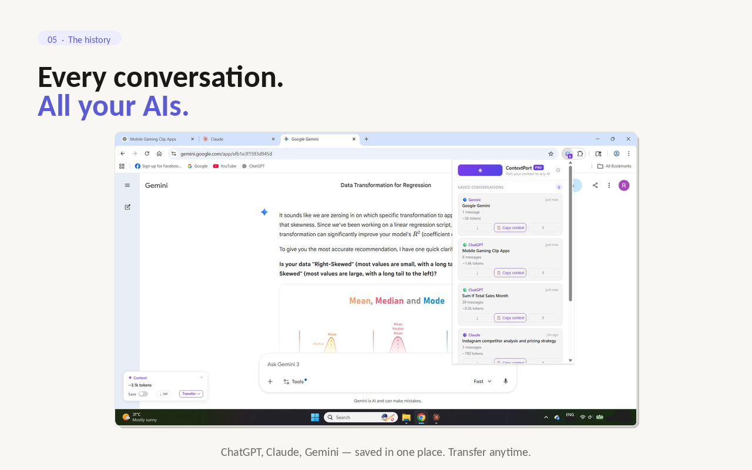Click the ContextPort extension toolbar icon

click(568, 154)
